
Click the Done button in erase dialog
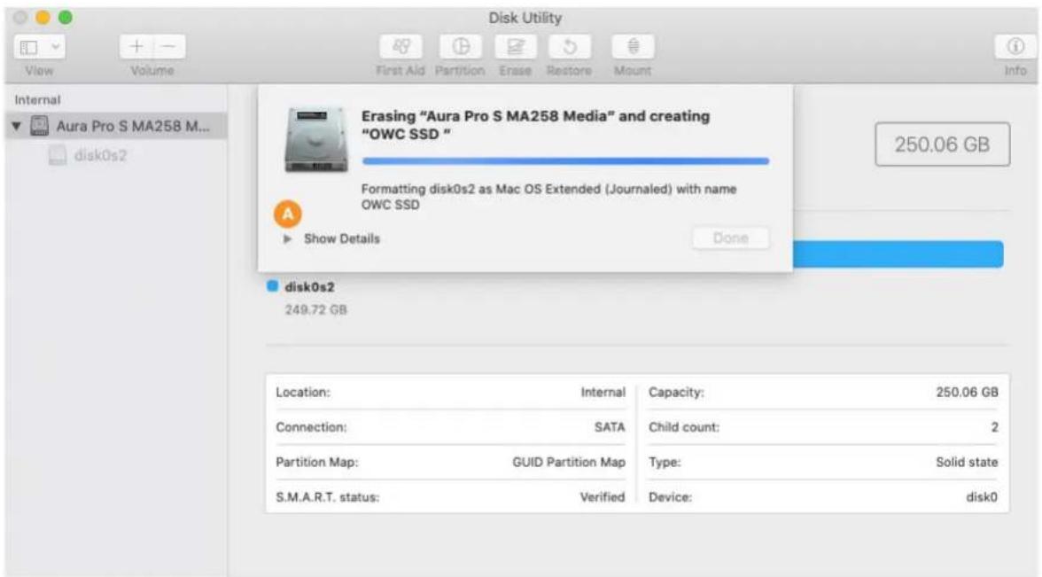tap(730, 238)
